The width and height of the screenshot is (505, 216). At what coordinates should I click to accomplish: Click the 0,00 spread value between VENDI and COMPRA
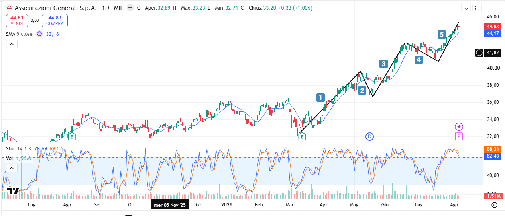point(35,20)
